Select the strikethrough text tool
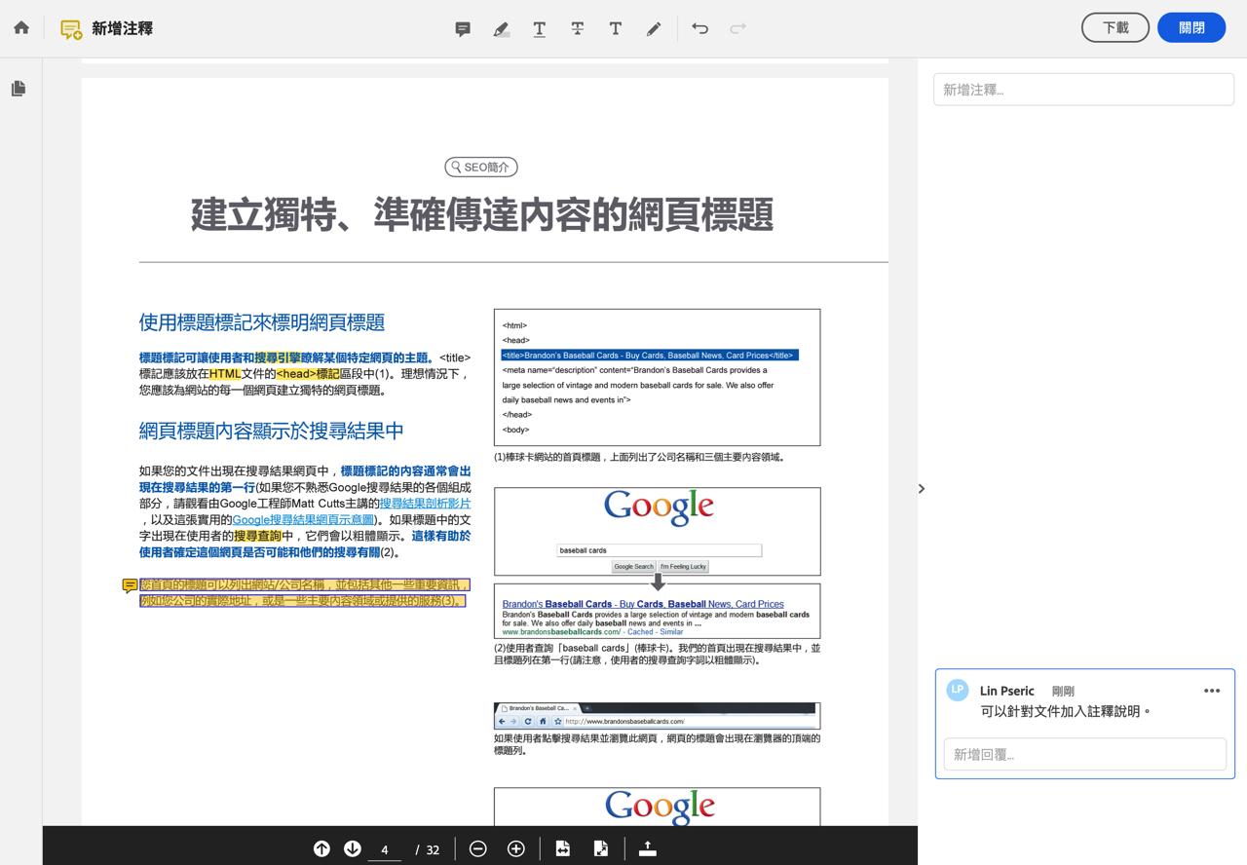The width and height of the screenshot is (1247, 865). [x=578, y=29]
